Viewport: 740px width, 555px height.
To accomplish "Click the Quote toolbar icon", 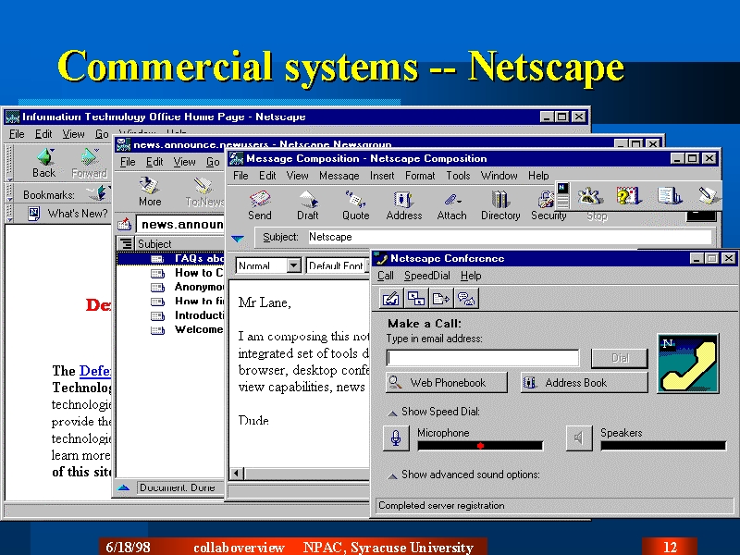I will point(355,205).
